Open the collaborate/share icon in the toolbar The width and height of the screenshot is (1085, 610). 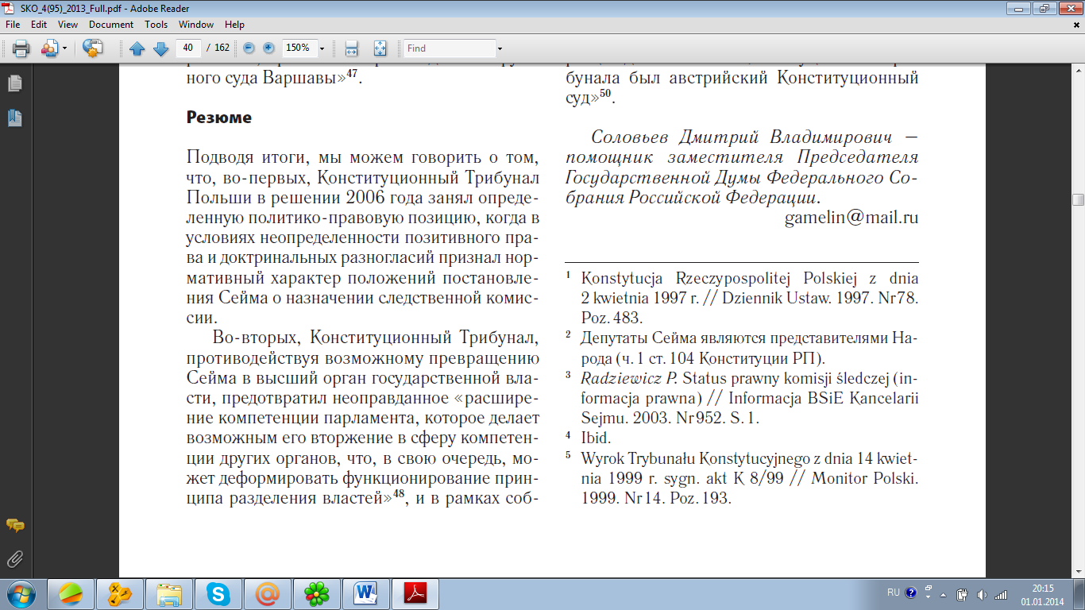(x=49, y=48)
